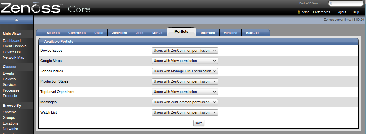Click the Zenoss Core logo

click(x=45, y=8)
